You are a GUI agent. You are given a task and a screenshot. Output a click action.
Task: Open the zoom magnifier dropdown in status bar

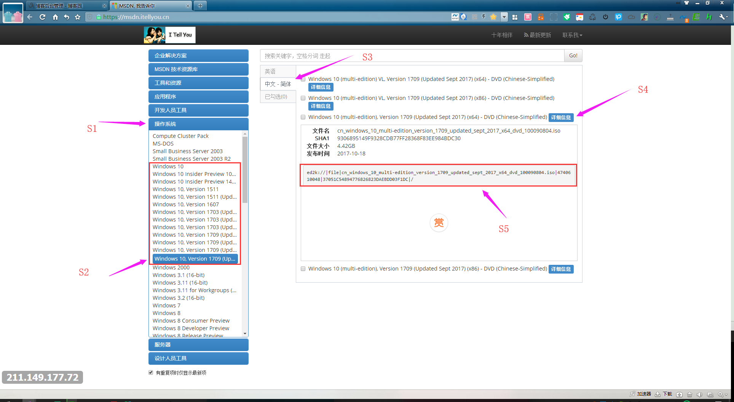[723, 394]
